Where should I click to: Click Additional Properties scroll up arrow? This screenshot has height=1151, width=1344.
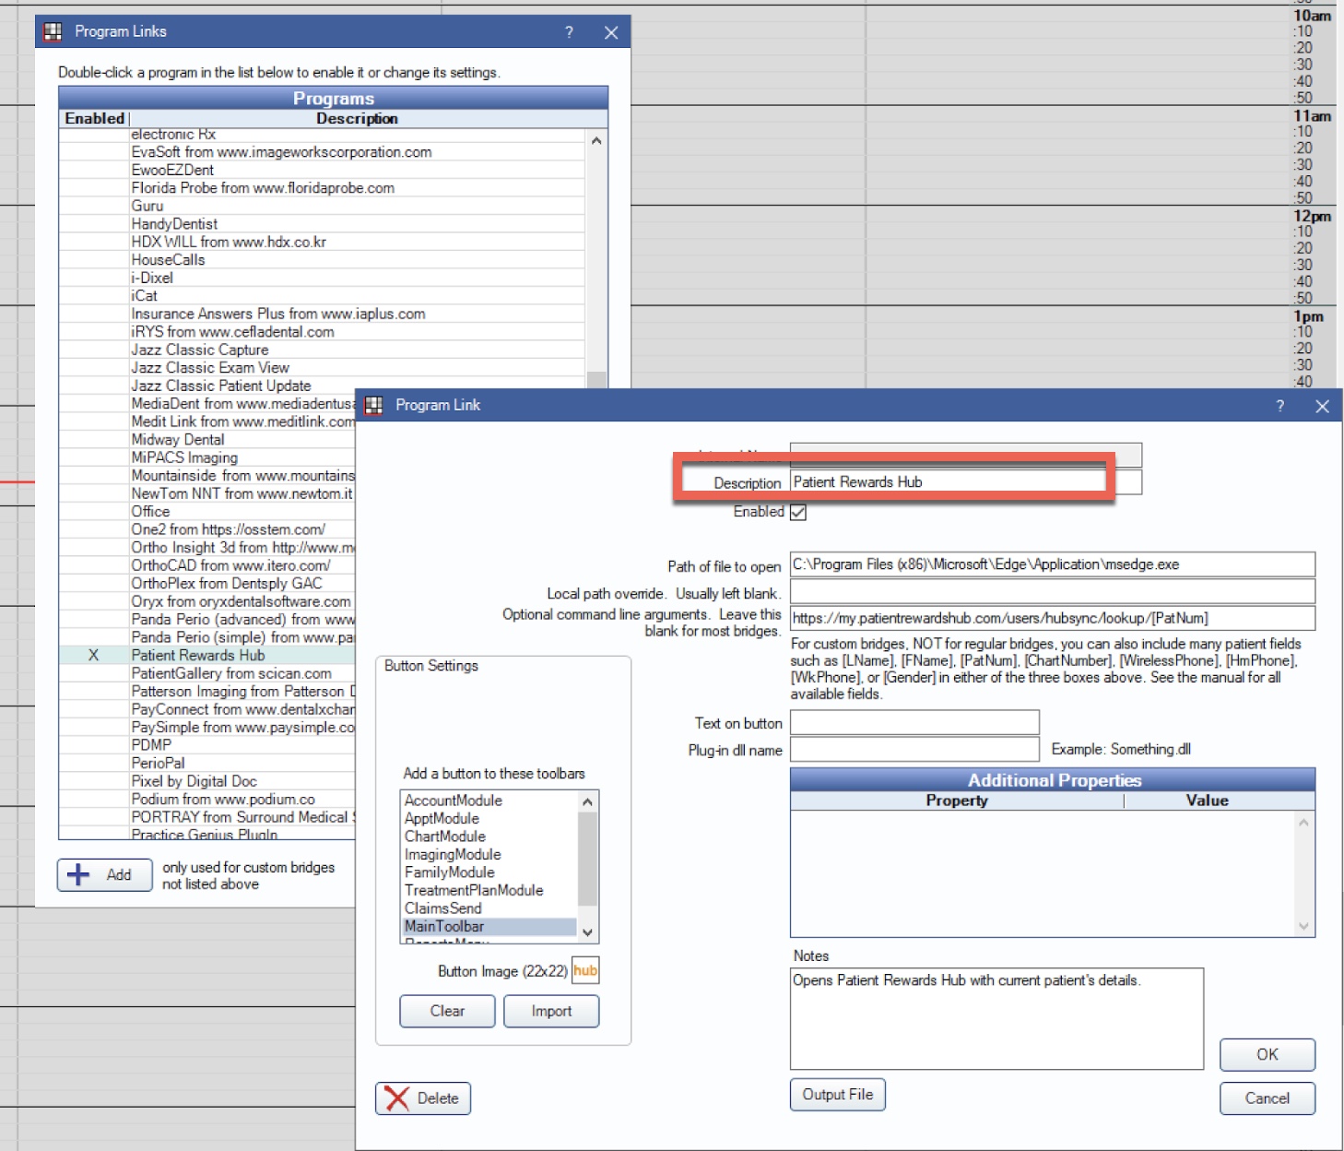point(1303,823)
